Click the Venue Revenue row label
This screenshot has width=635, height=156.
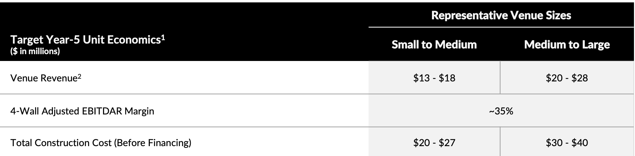[43, 78]
